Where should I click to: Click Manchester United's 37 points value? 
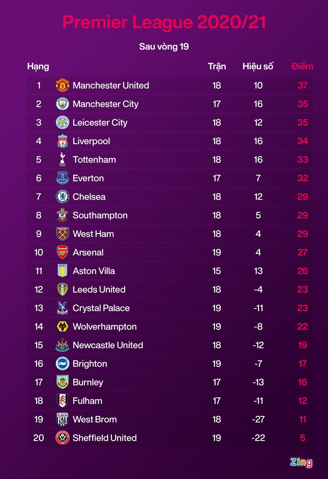pos(302,85)
